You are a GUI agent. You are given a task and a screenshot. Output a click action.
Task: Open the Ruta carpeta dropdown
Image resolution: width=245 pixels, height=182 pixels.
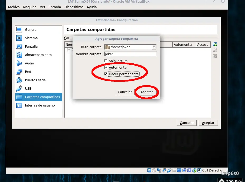[154, 47]
